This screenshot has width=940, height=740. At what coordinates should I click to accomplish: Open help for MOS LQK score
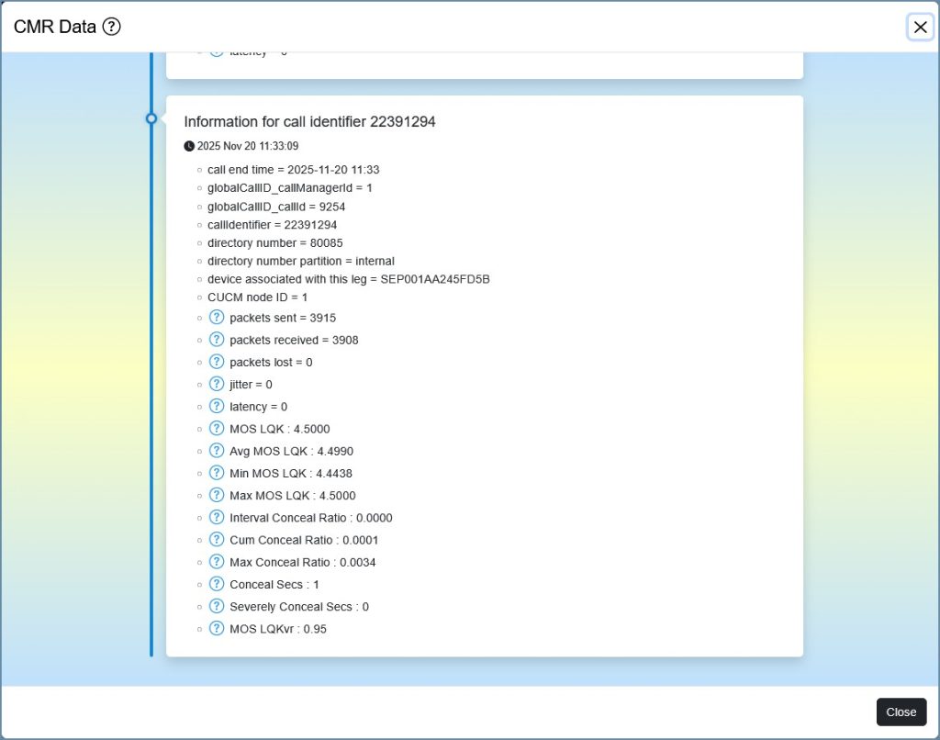(218, 428)
